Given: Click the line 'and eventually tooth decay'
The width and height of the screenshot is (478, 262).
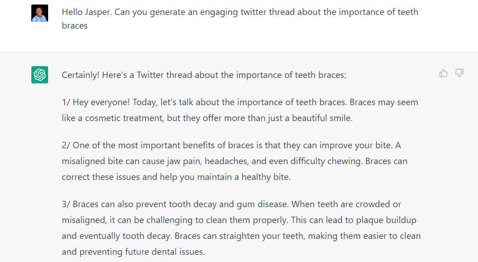Looking at the screenshot, I should coord(241,236).
